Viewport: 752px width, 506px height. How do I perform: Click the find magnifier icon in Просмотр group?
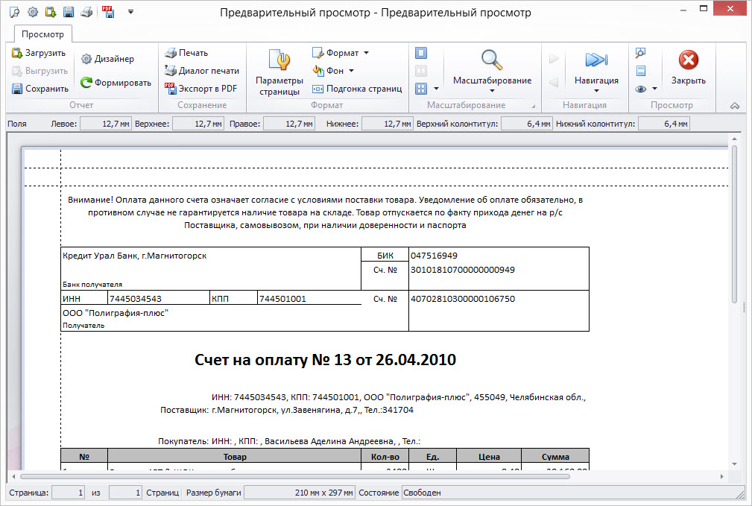pos(641,53)
